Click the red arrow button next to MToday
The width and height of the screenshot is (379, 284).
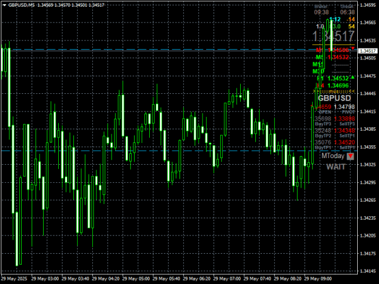(350, 156)
